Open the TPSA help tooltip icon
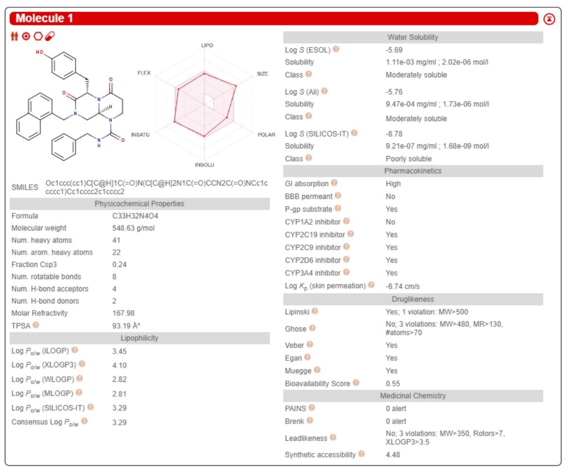This screenshot has width=569, height=471. coord(36,325)
